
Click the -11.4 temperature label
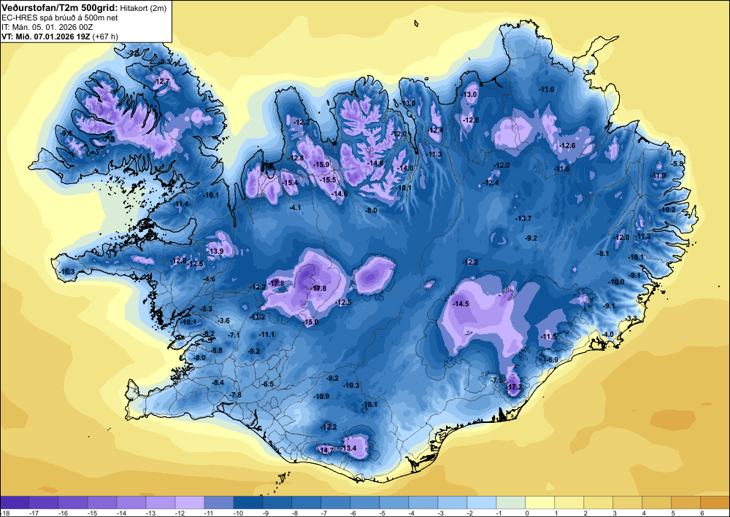click(x=180, y=204)
